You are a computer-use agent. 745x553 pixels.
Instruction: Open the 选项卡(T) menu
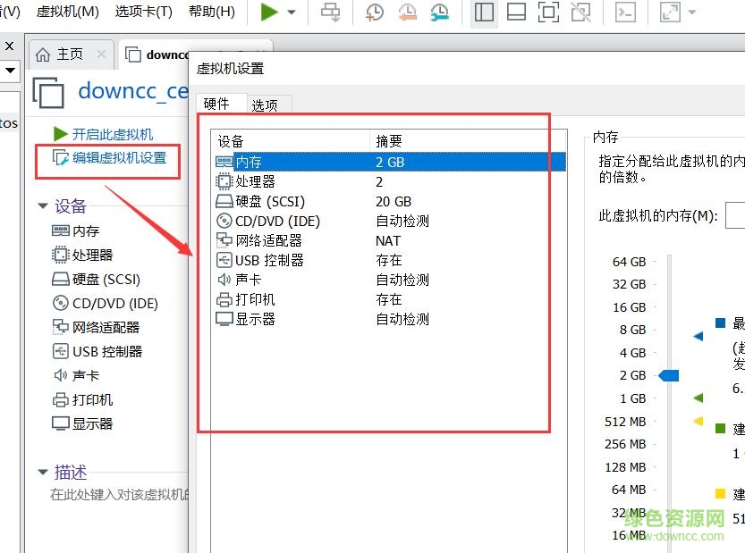click(x=143, y=12)
